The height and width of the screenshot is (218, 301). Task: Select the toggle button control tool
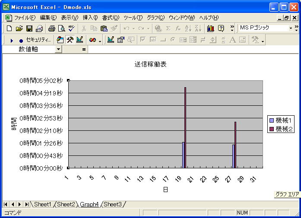coord(203,40)
